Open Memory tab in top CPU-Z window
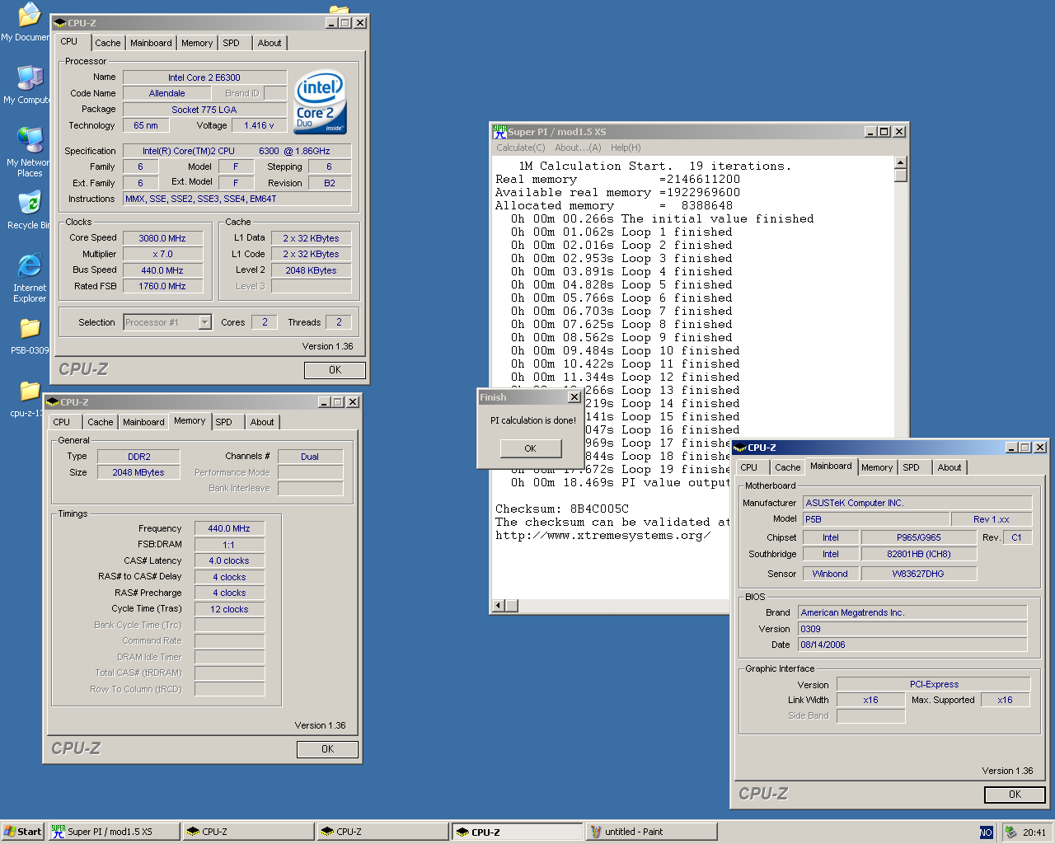 coord(197,43)
